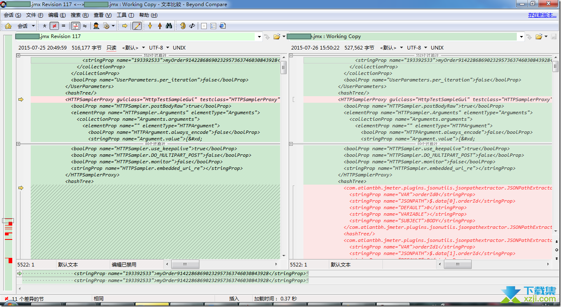561x307 pixels.
Task: Open left file path history dropdown
Action: 259,37
